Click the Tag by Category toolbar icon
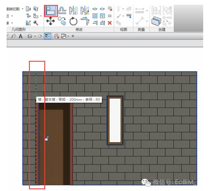This screenshot has width=211, height=191. 13,36
